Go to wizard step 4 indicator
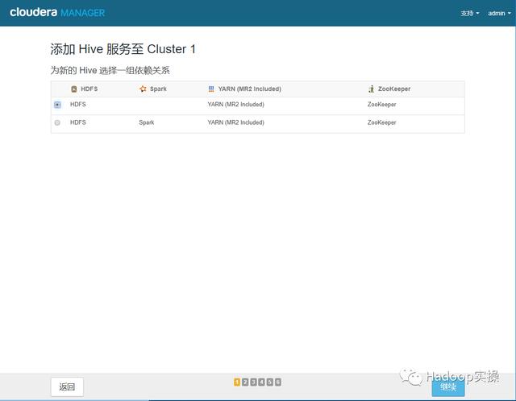The image size is (516, 401). pos(261,382)
